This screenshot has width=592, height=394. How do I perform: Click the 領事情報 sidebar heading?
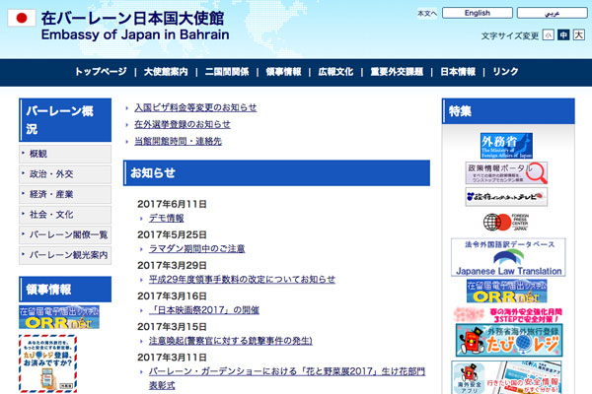pyautogui.click(x=65, y=290)
